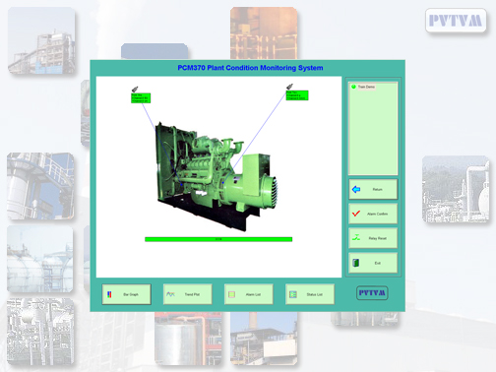Click the Exit door icon
The image size is (496, 372).
pos(356,263)
